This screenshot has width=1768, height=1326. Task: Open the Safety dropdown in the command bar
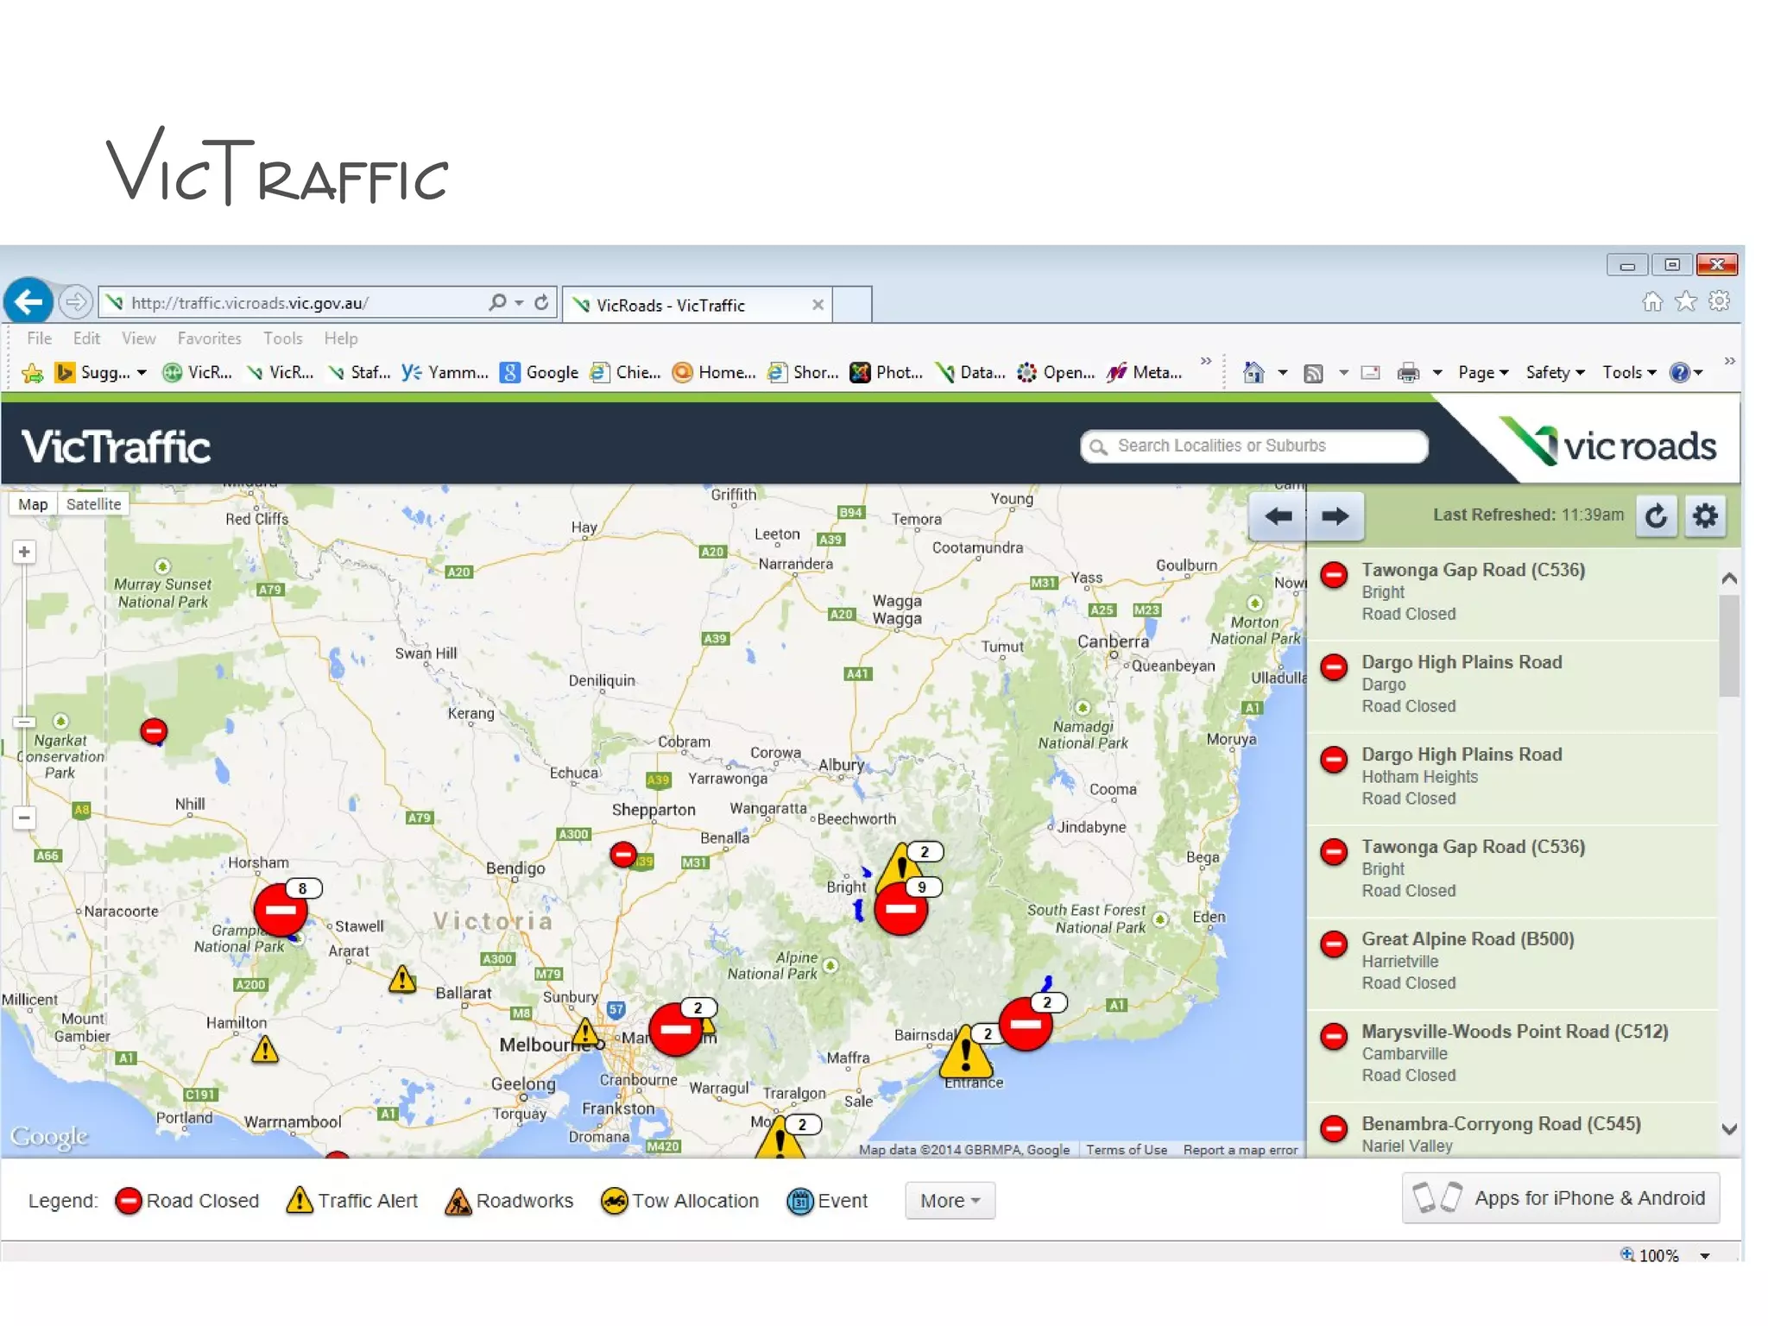click(x=1555, y=372)
